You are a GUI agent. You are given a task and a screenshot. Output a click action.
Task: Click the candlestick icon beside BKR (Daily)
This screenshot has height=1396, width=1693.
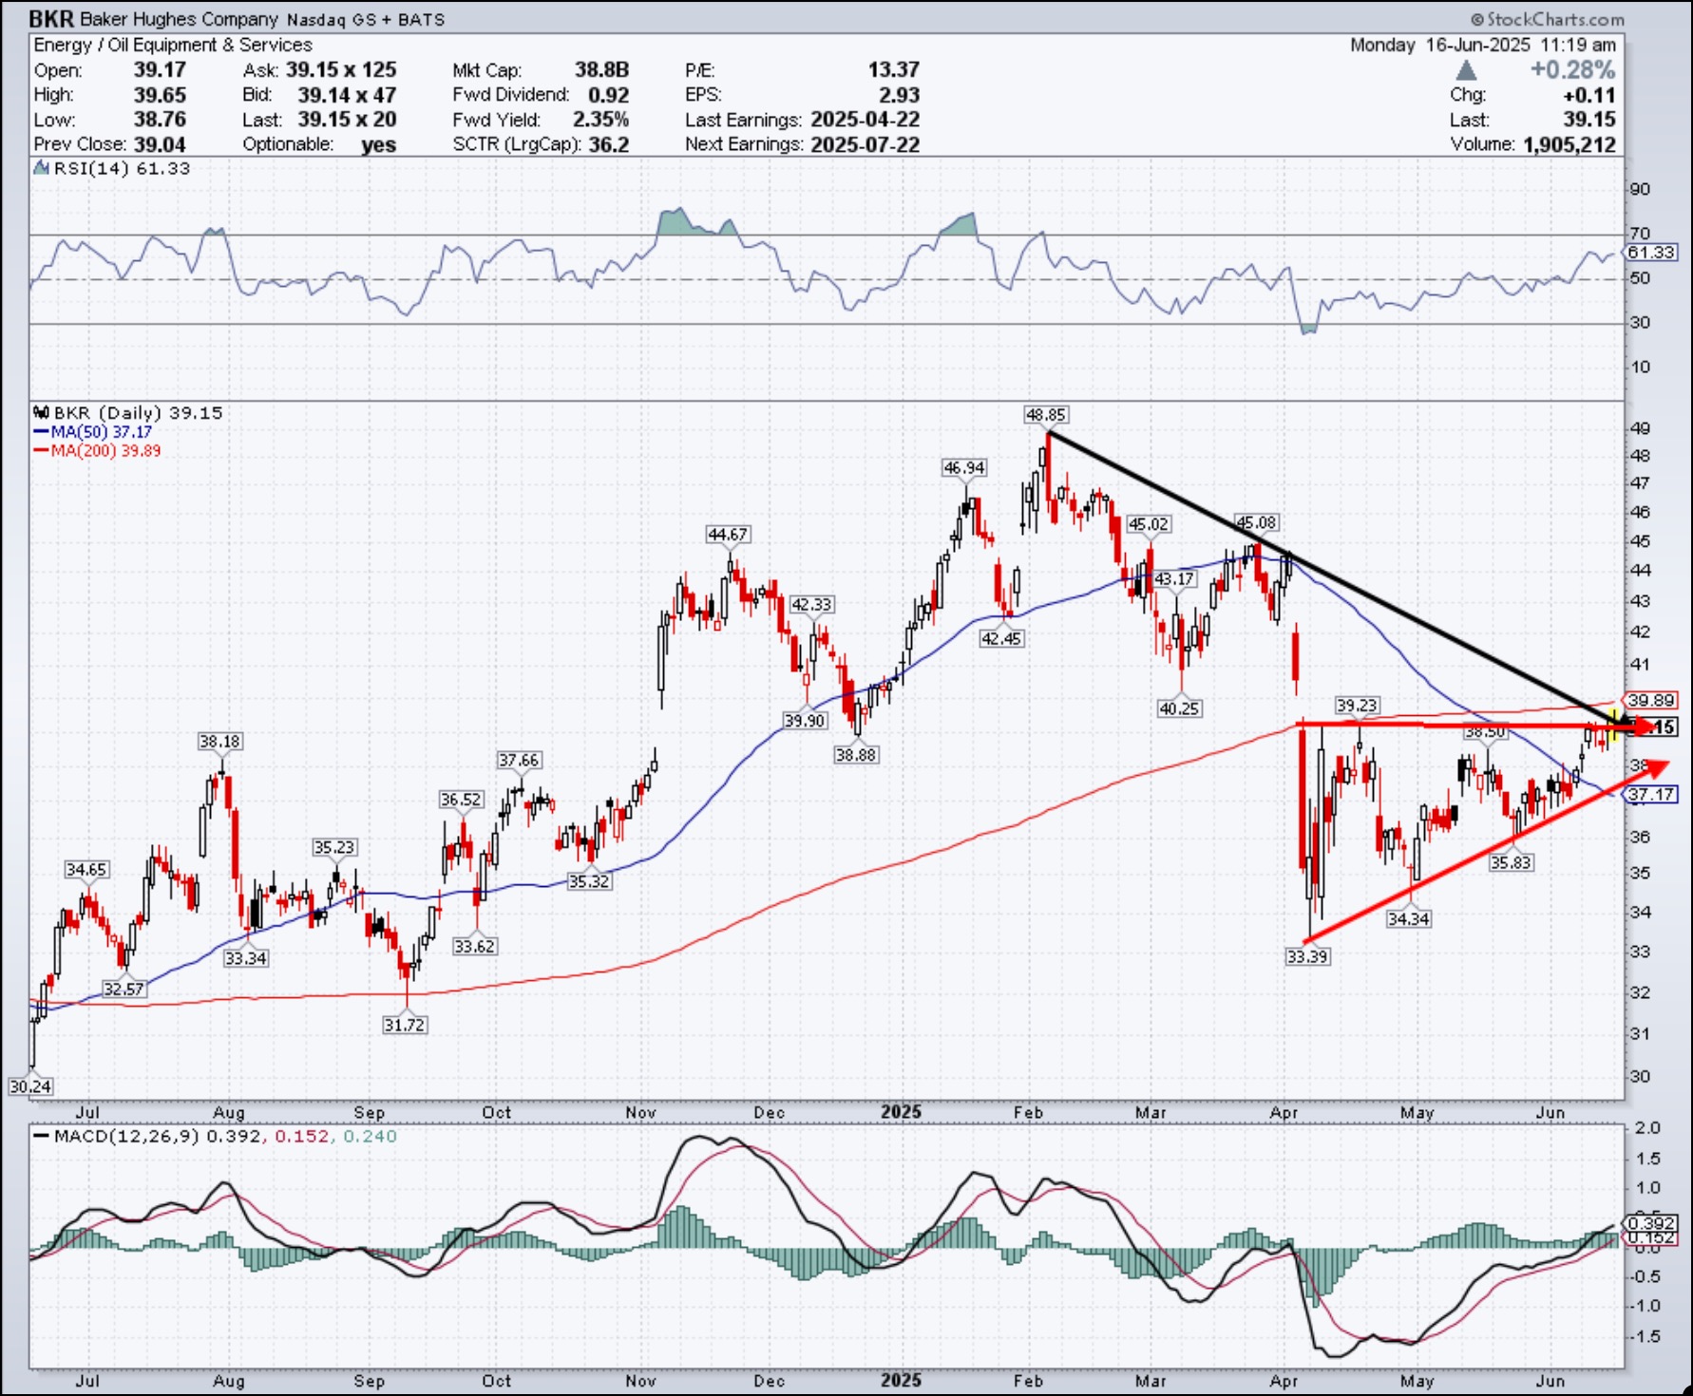coord(41,413)
